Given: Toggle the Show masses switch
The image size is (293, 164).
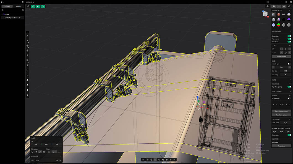Looking at the screenshot, I should [289, 135].
